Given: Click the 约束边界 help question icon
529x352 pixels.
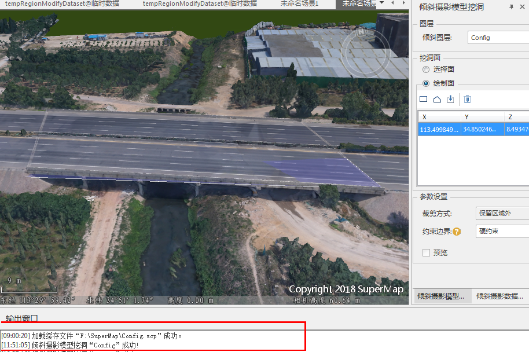Looking at the screenshot, I should click(457, 232).
